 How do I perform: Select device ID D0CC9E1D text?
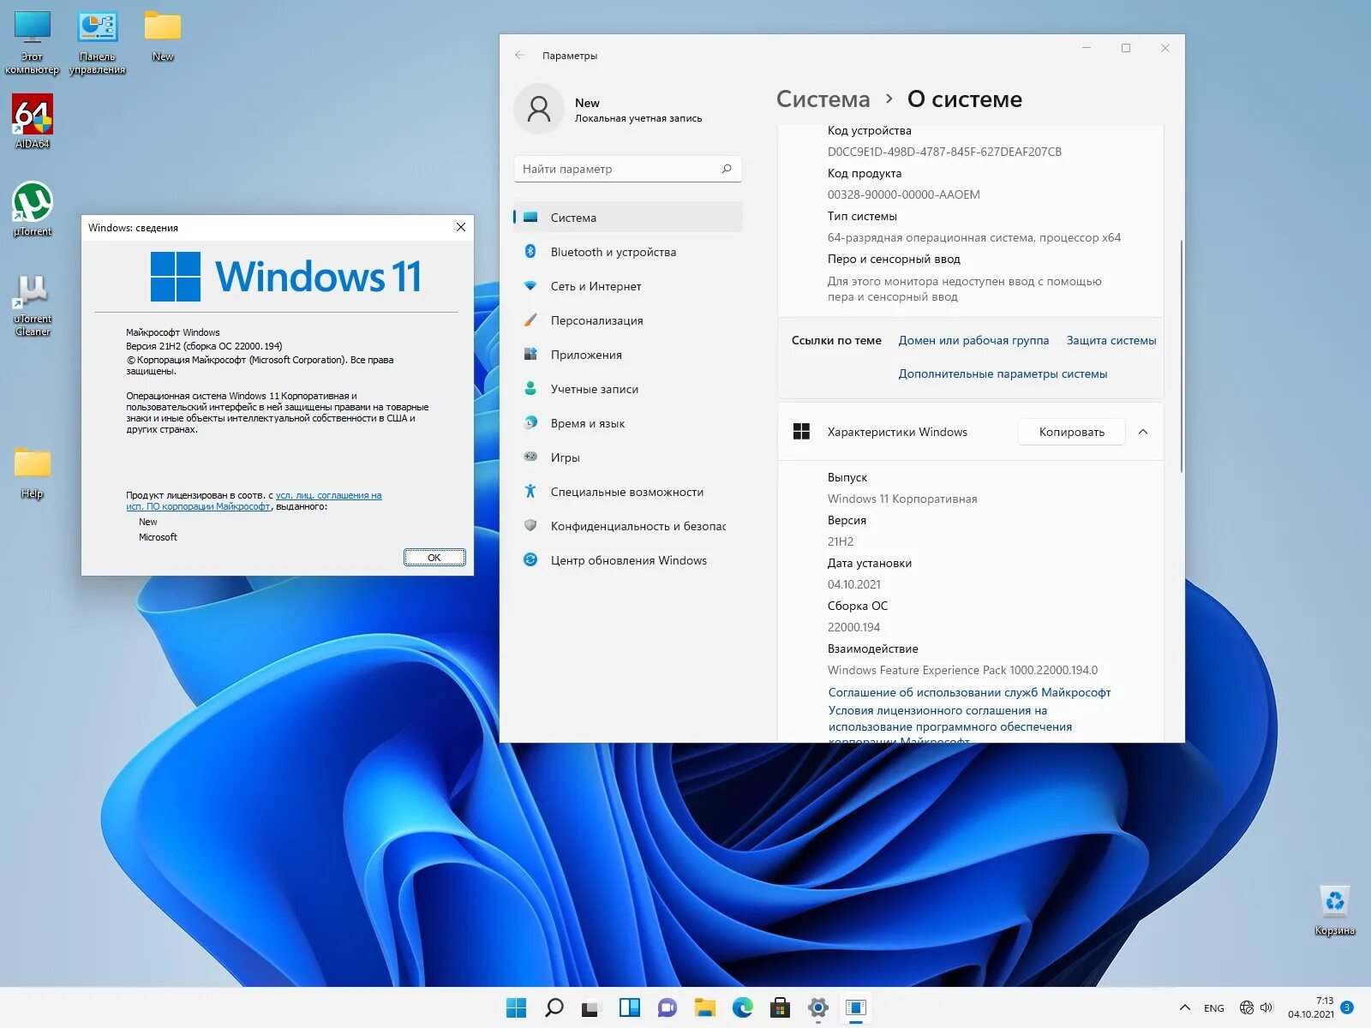pos(944,152)
